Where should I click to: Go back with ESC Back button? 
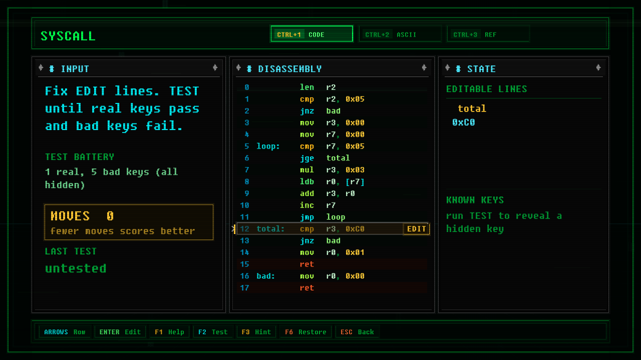click(358, 332)
